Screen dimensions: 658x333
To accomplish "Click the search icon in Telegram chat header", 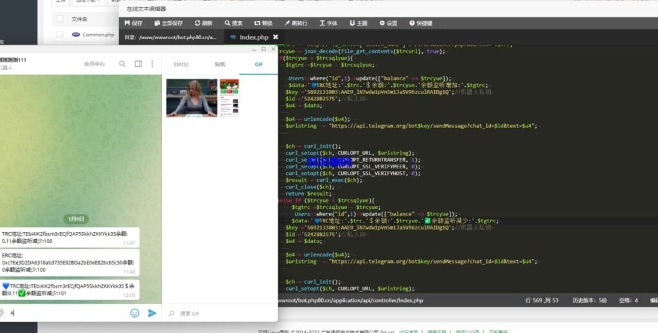I will tap(122, 64).
